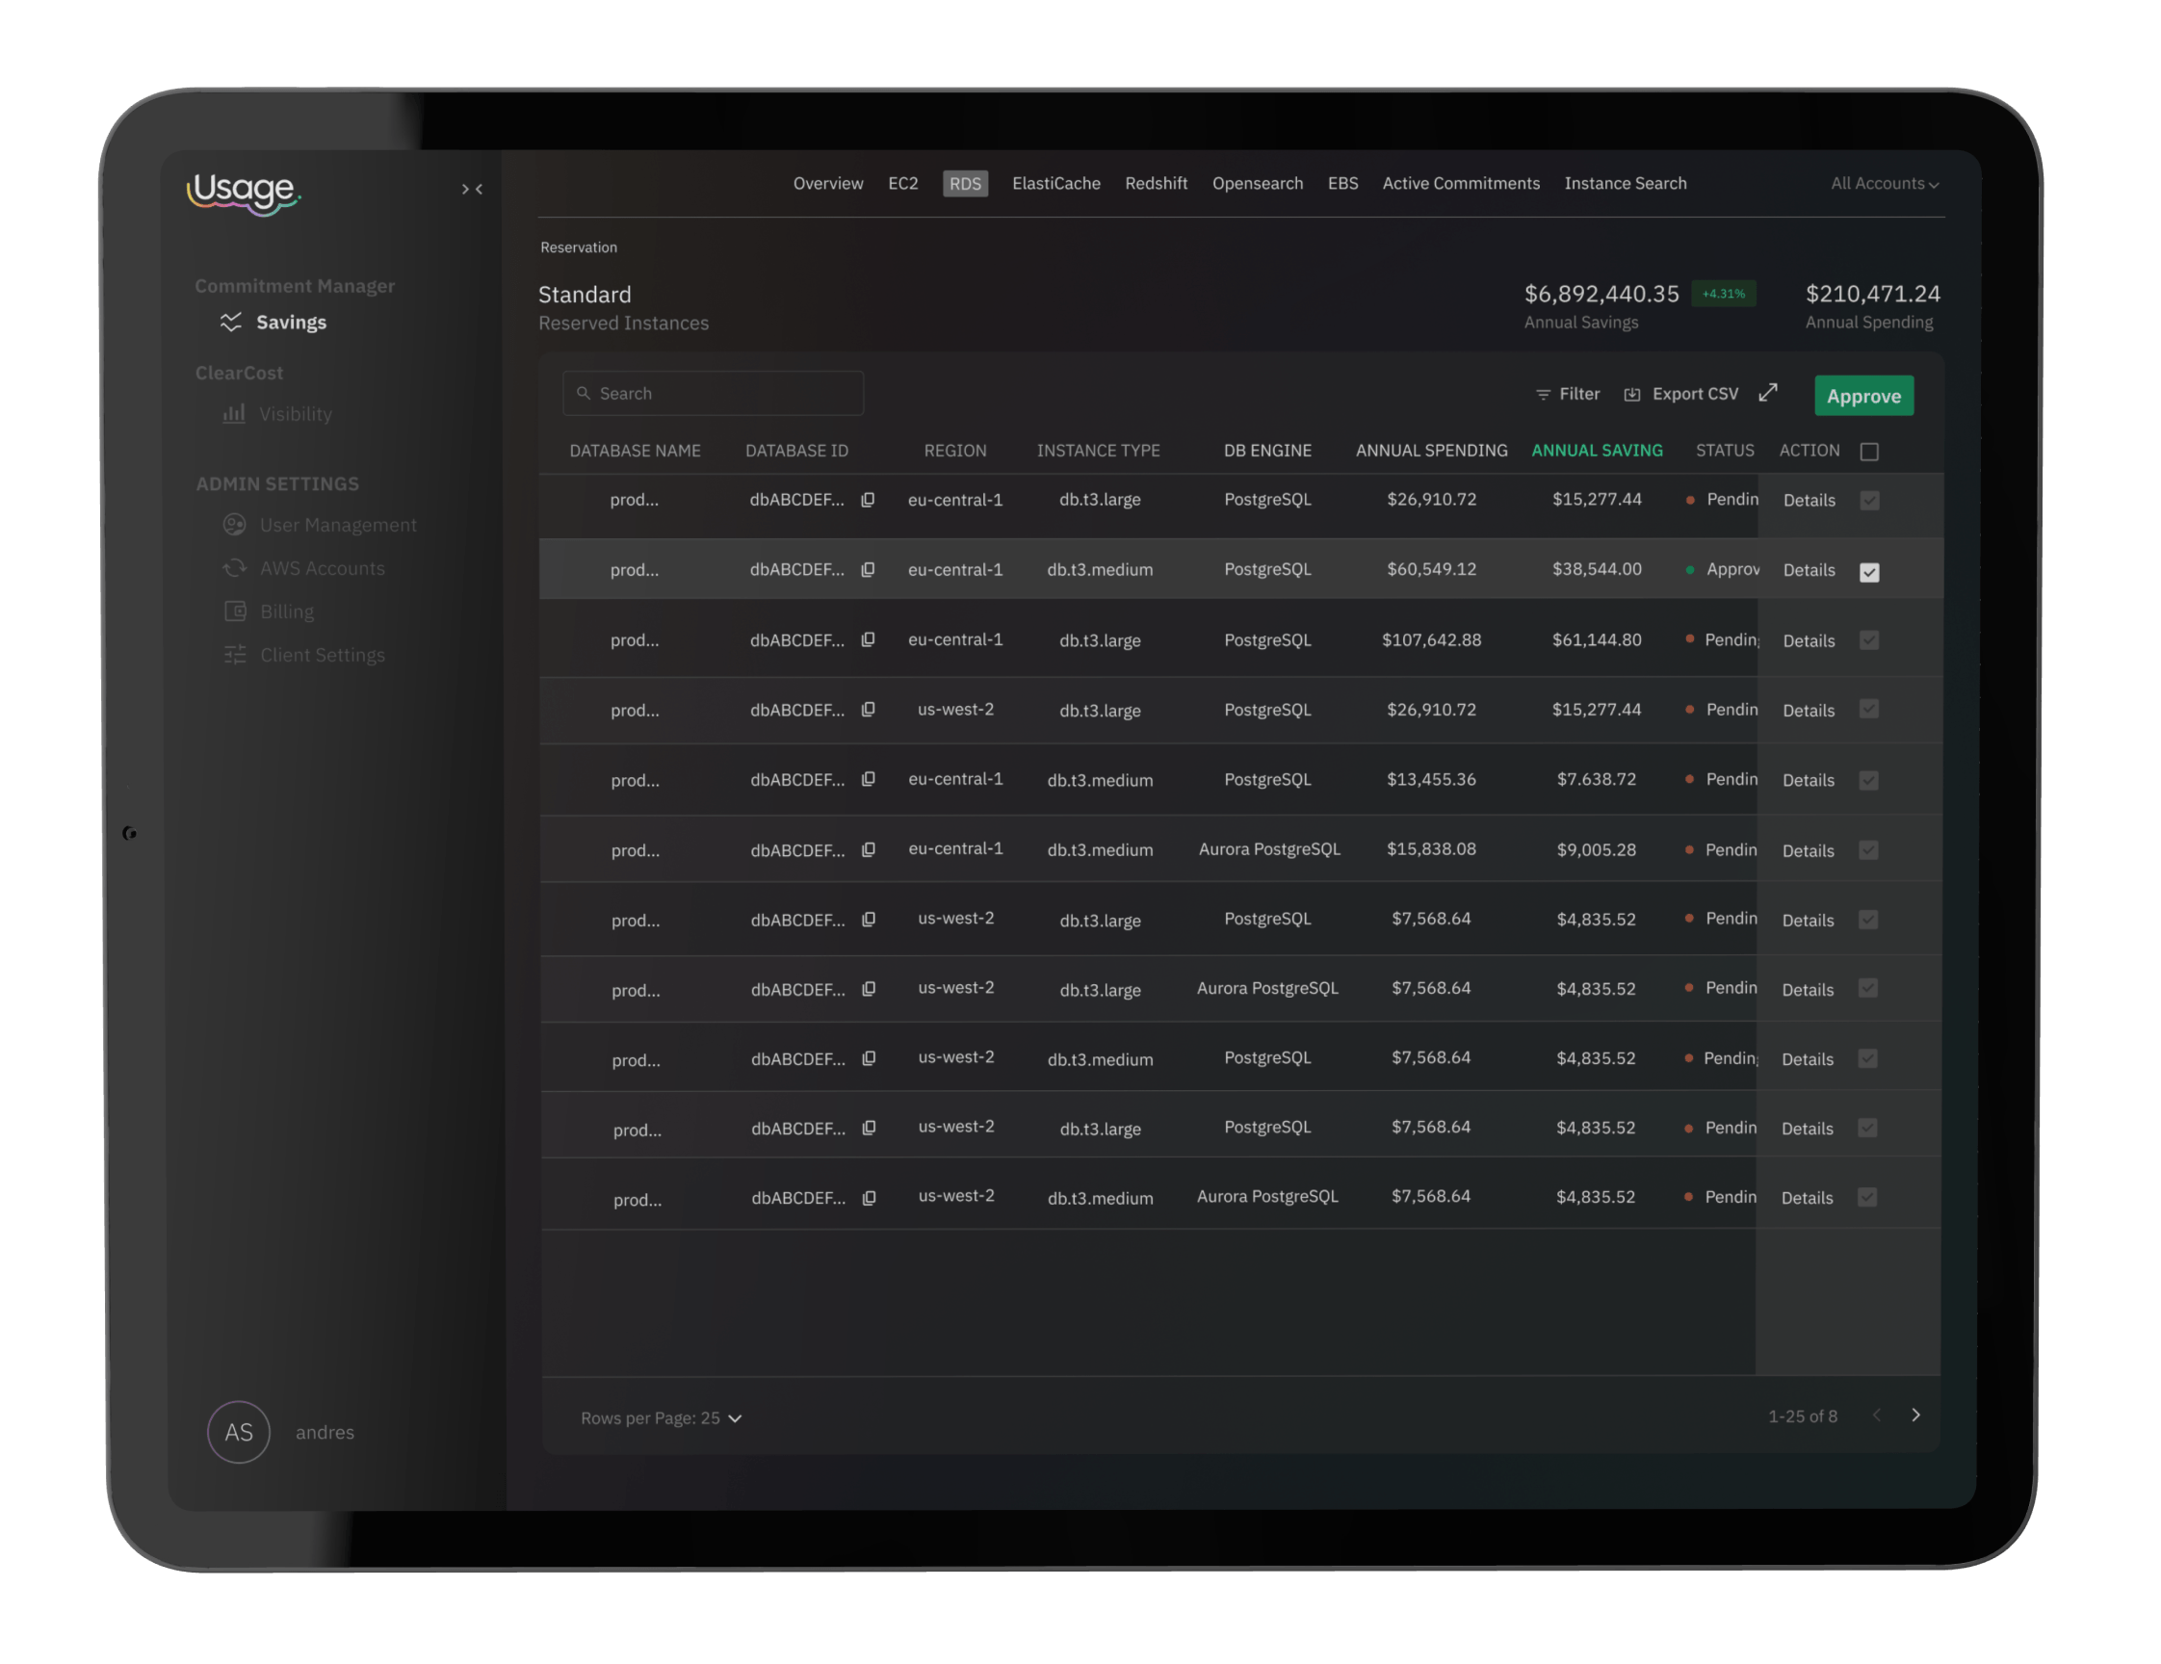Open AWS Accounts settings
The image size is (2161, 1664).
pyautogui.click(x=322, y=568)
